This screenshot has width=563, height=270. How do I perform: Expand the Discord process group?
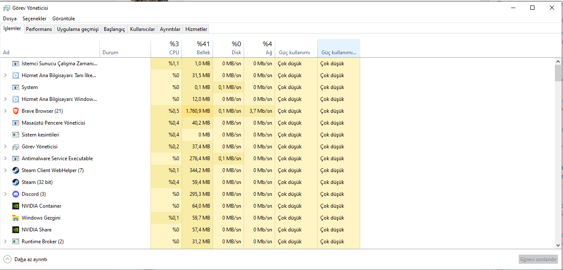[x=5, y=194]
